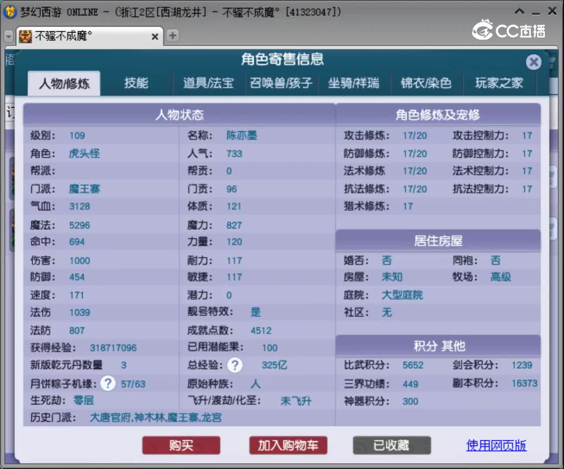Click the 剑会积分 value 1239

(x=522, y=365)
